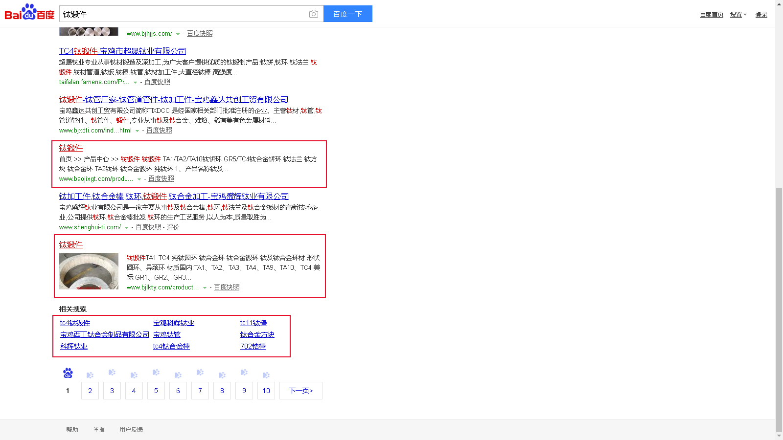Open 百度快照 for www.bjxdti.com result
Viewport: 783px width, 440px height.
159,130
